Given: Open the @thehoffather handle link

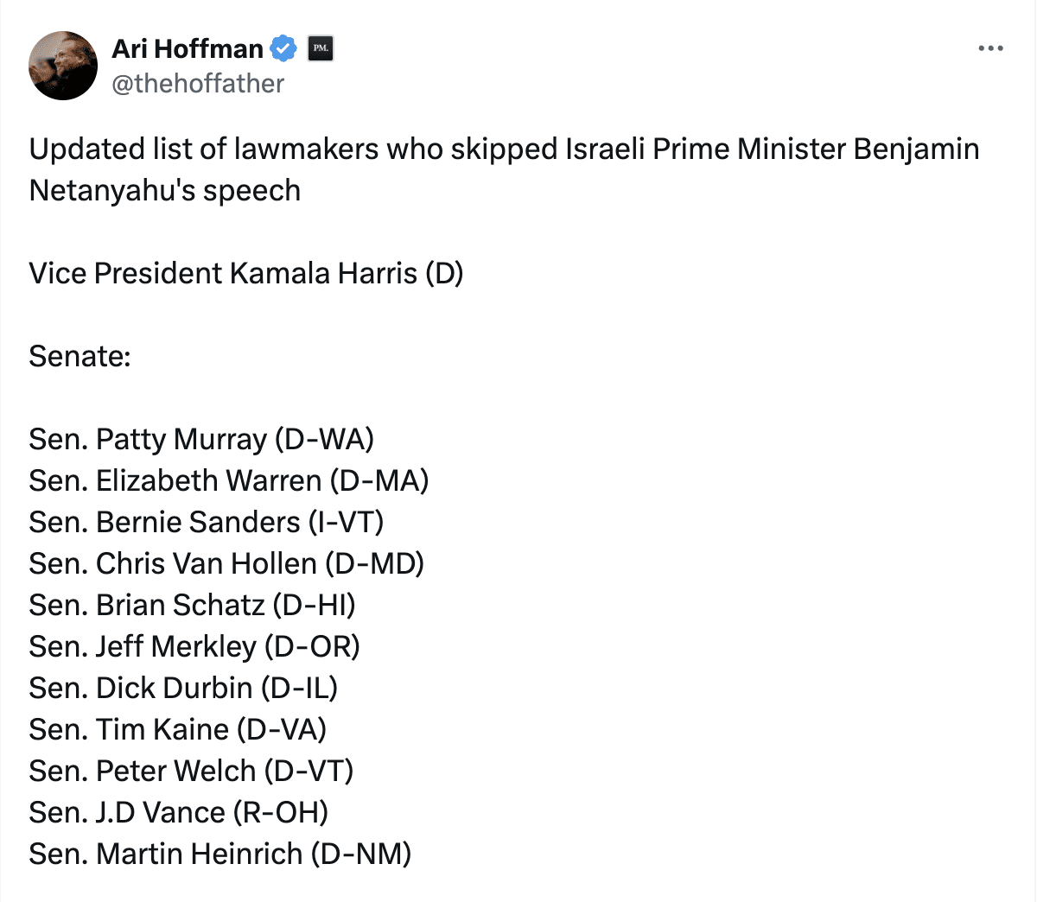Looking at the screenshot, I should coord(198,84).
